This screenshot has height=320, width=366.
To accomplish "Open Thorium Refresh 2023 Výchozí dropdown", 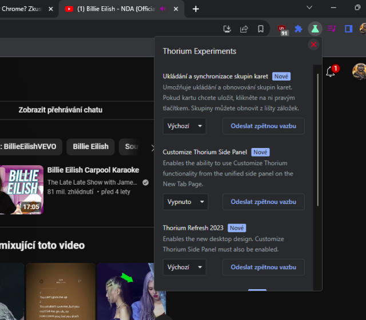I will (x=184, y=267).
